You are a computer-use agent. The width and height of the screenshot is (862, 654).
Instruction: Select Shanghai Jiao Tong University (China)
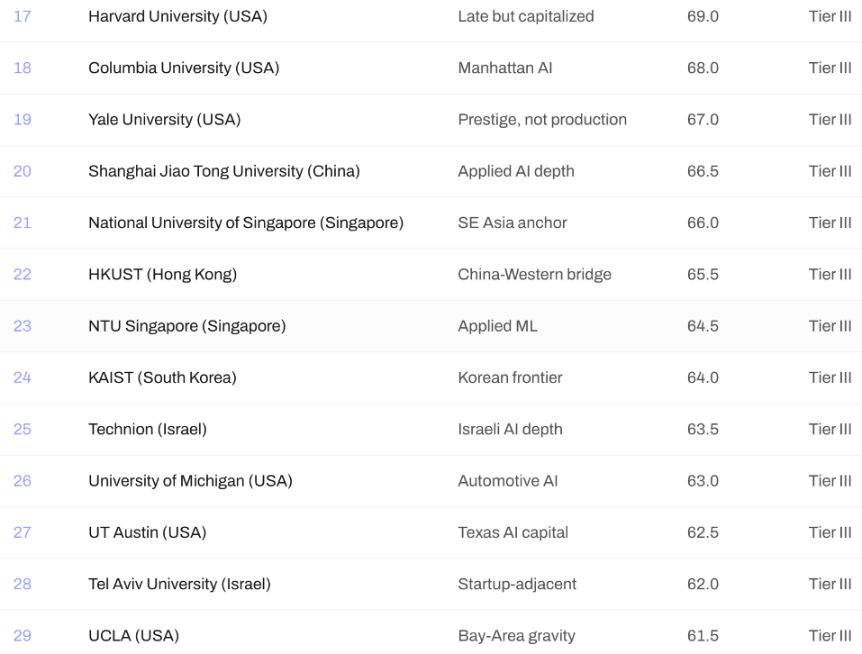223,171
